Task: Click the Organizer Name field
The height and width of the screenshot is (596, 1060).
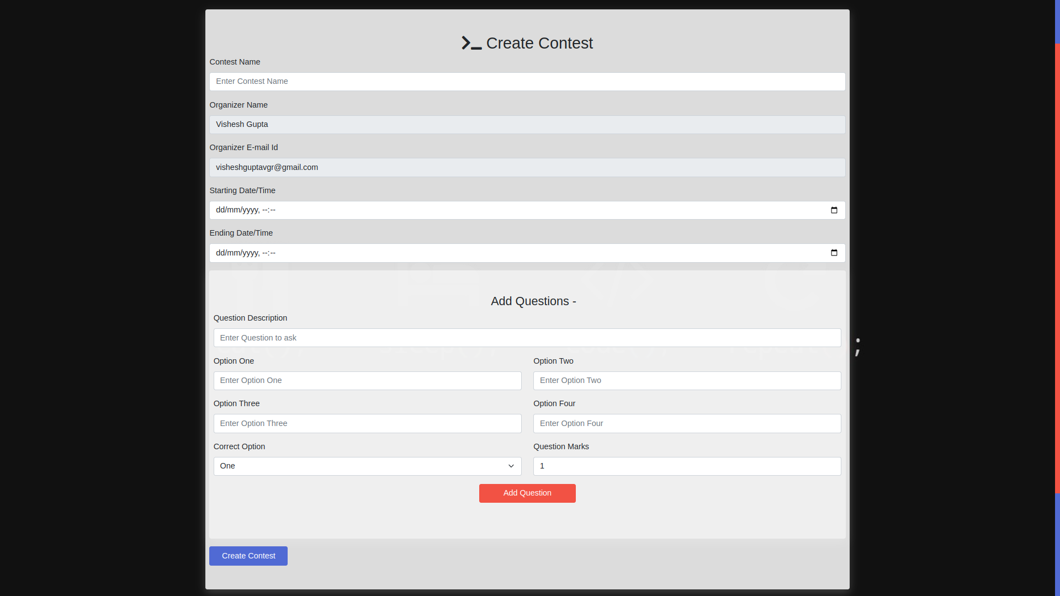Action: click(x=527, y=125)
